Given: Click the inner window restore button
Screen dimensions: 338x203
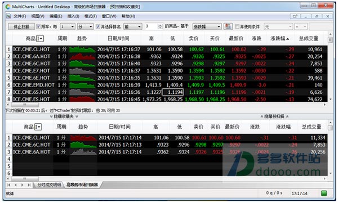Looking at the screenshot, I should click(317, 16).
